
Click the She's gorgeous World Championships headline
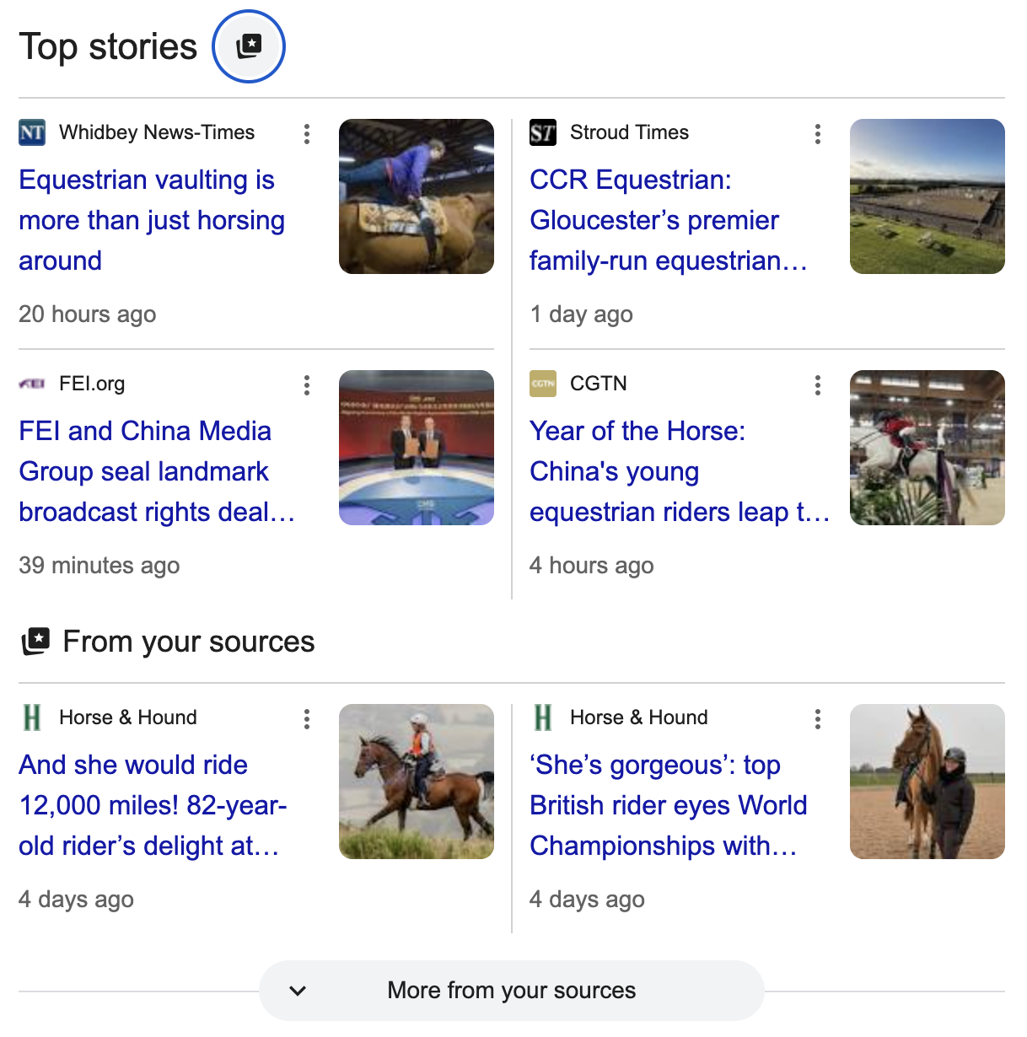coord(668,805)
